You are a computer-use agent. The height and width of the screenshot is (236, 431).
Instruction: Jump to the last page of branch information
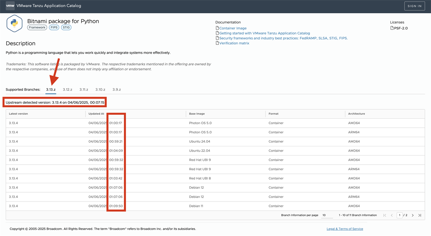[420, 215]
